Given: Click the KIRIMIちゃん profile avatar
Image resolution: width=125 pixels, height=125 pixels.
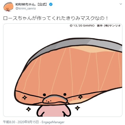Looking at the screenshot, I should [8, 7].
